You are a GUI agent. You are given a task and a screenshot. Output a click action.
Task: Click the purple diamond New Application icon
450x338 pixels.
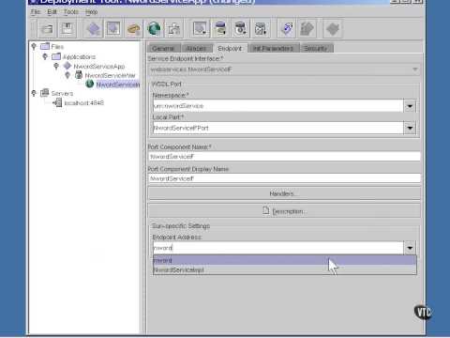coord(93,29)
